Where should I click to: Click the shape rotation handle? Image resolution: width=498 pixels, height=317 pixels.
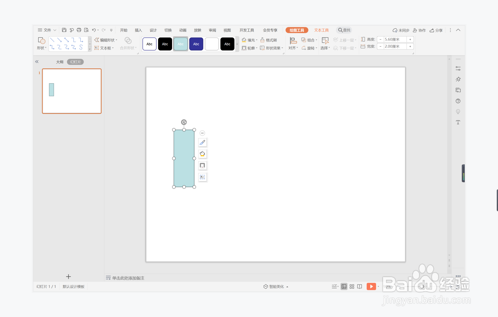(x=184, y=122)
